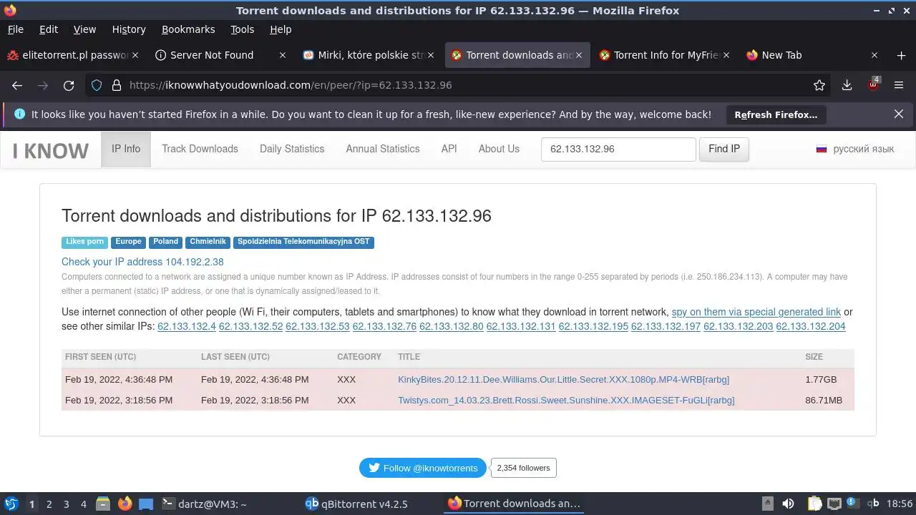Open the About Us page
This screenshot has height=515, width=916.
click(x=499, y=149)
